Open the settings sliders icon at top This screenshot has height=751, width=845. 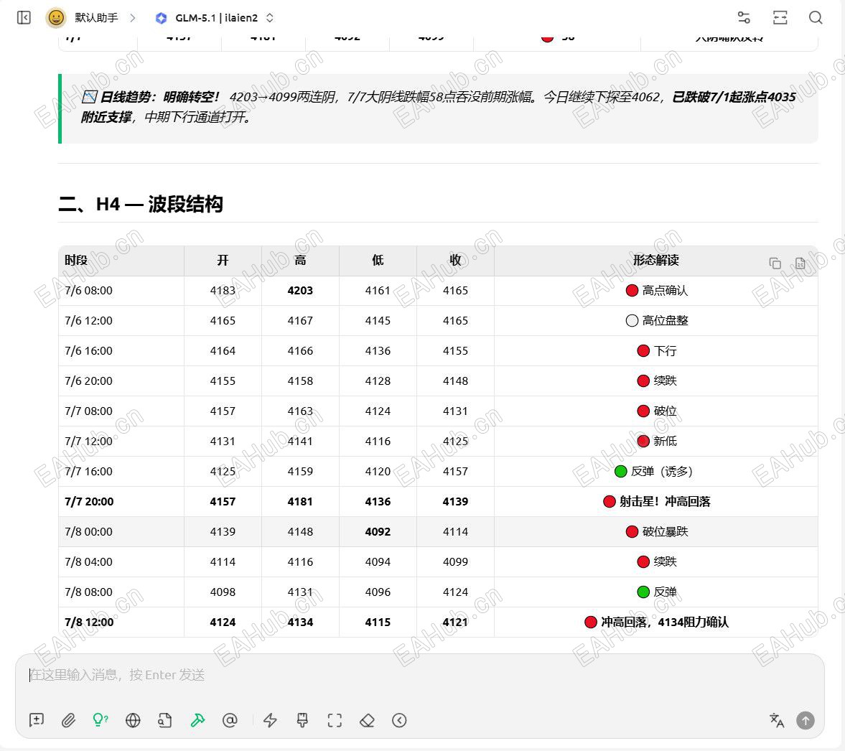point(744,18)
